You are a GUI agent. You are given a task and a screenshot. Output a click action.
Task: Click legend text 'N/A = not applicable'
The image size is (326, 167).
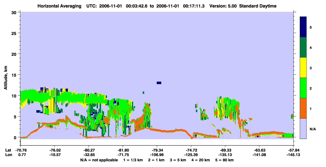(x=99, y=160)
